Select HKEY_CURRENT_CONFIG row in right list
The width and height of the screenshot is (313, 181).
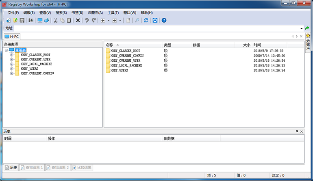tap(204, 56)
